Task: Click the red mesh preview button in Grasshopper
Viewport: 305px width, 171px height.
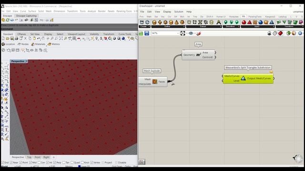Action: click(280, 33)
